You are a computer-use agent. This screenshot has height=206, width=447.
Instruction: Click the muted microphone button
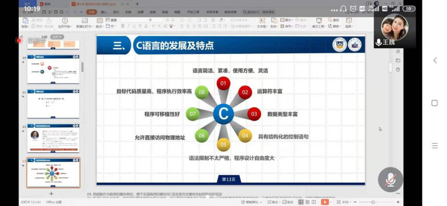(x=390, y=180)
